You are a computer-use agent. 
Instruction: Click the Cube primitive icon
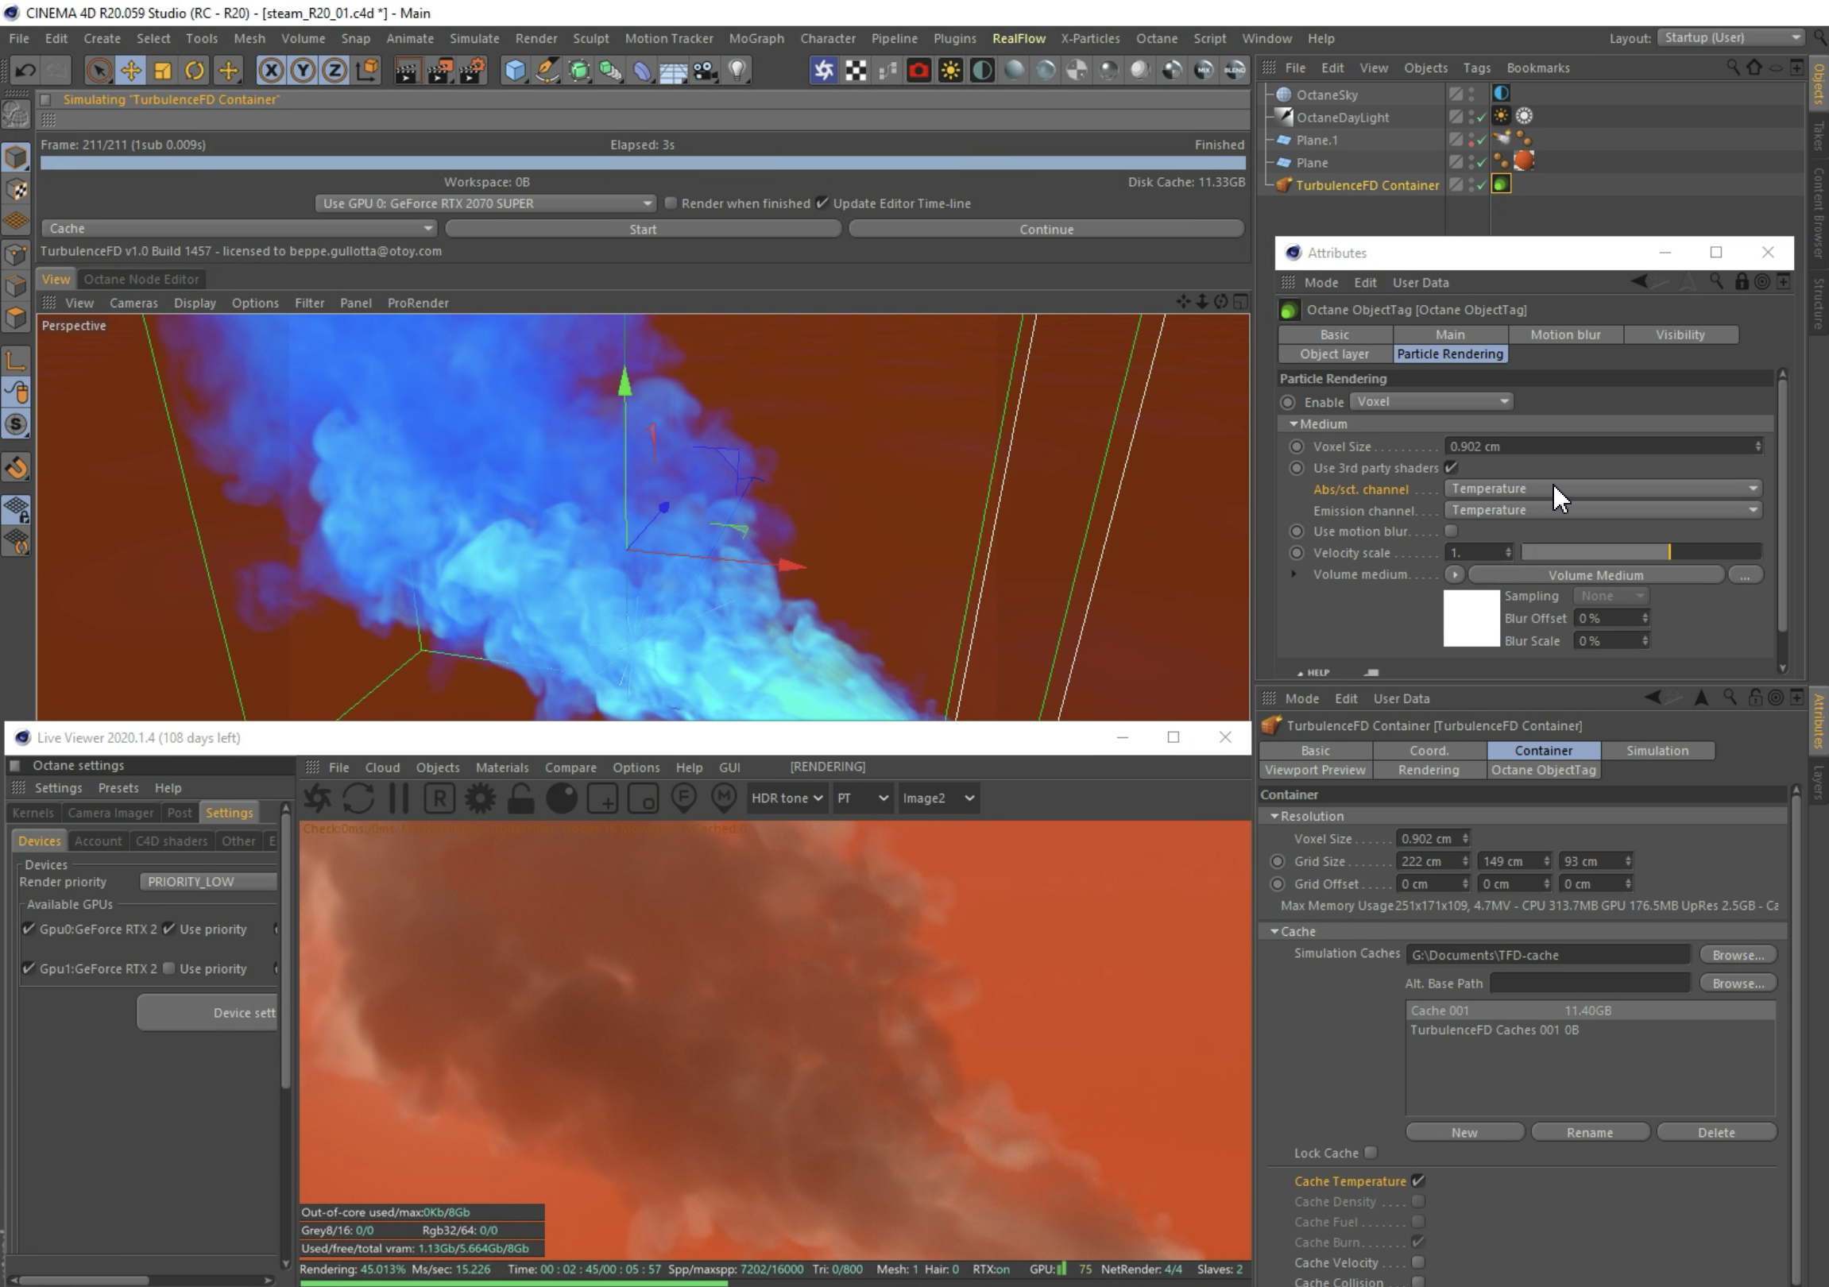(x=515, y=71)
